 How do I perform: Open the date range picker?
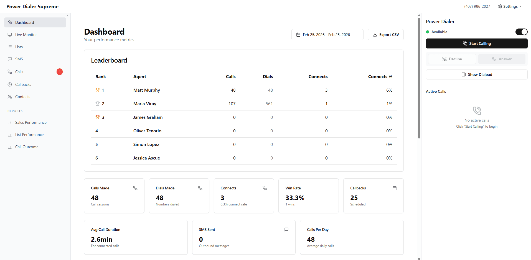pyautogui.click(x=327, y=35)
